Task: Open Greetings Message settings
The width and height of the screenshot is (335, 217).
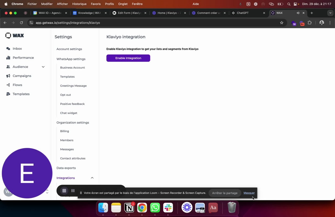Action: click(x=73, y=86)
